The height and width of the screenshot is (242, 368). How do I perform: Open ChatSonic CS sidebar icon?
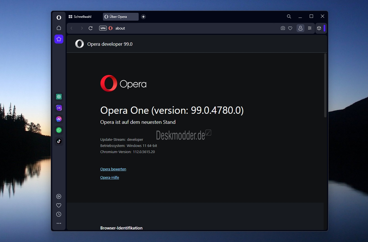click(59, 108)
